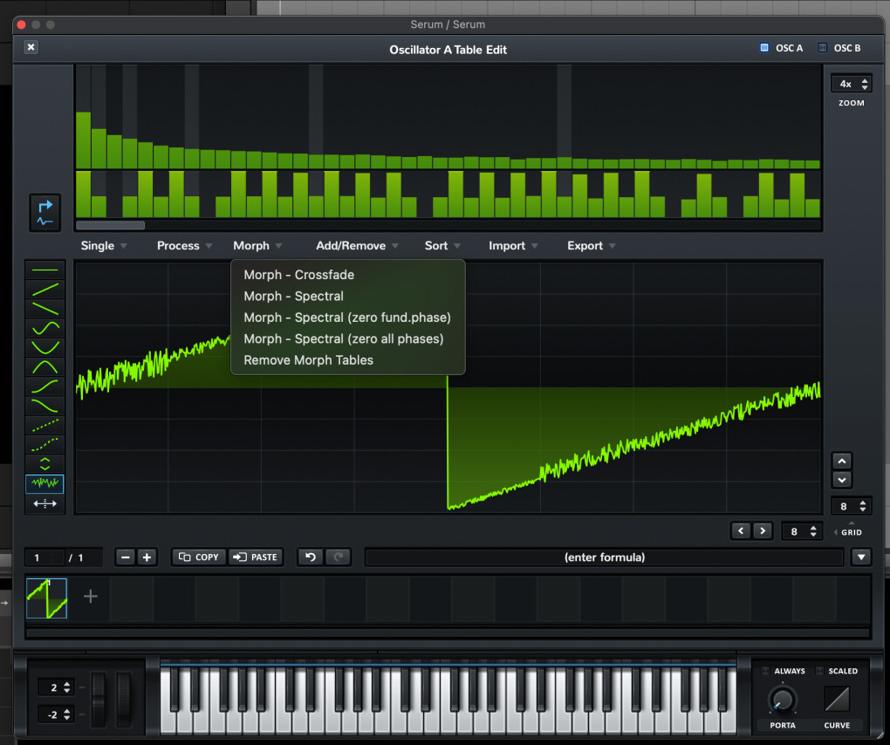Select the ramp up line shape tool

(44, 290)
